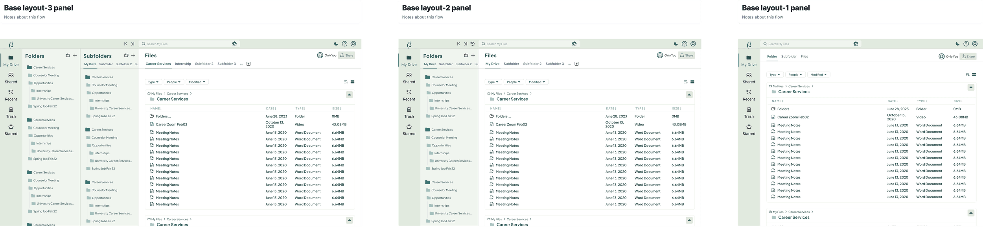Toggle dark mode moon in 1-panel layout
Image resolution: width=983 pixels, height=227 pixels.
tap(957, 44)
